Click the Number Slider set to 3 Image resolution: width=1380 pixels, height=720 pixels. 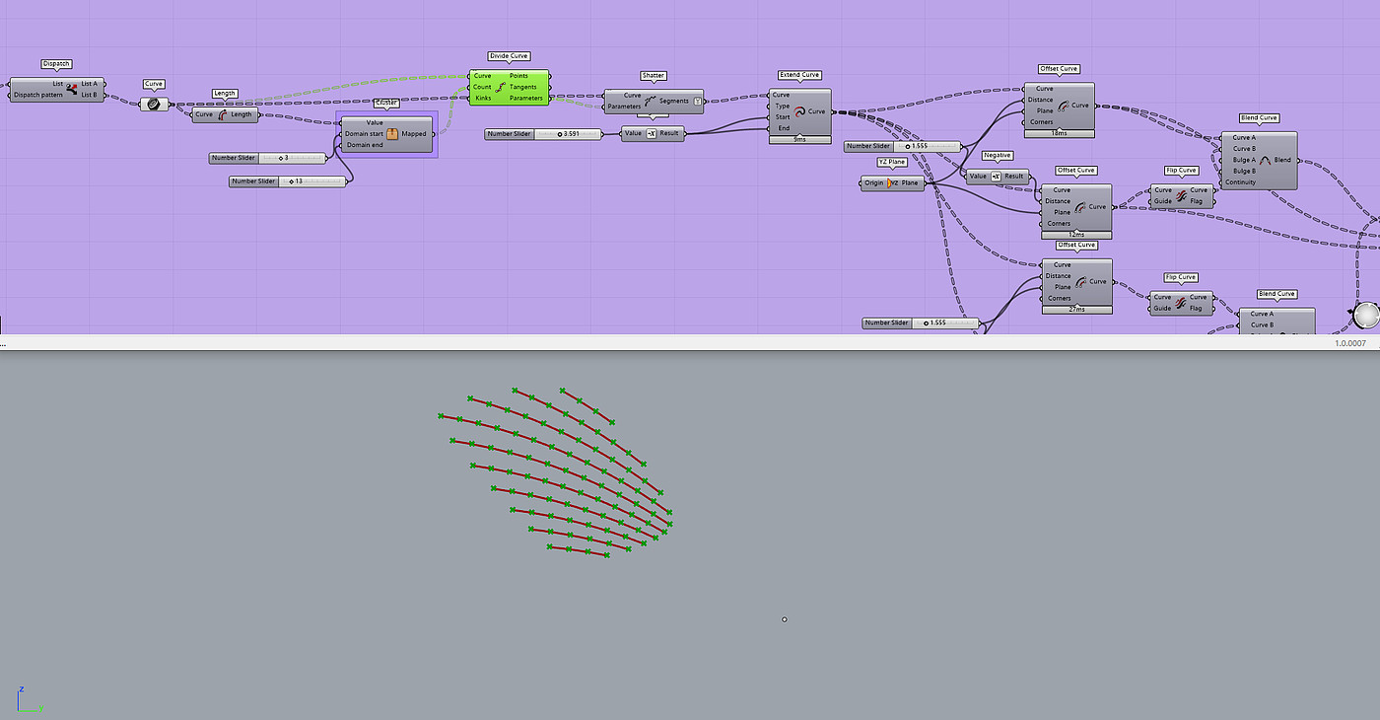pyautogui.click(x=267, y=158)
